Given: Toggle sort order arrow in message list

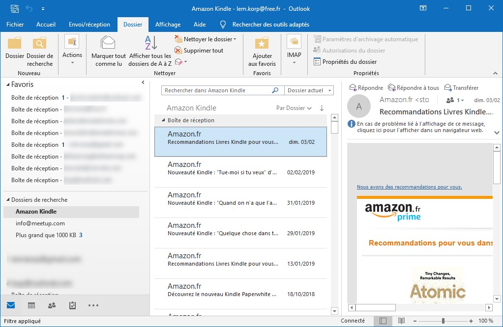Looking at the screenshot, I should pyautogui.click(x=322, y=108).
